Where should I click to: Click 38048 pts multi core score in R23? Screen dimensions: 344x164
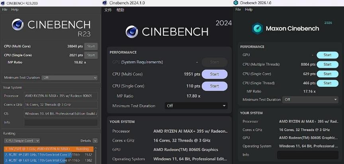click(x=75, y=46)
